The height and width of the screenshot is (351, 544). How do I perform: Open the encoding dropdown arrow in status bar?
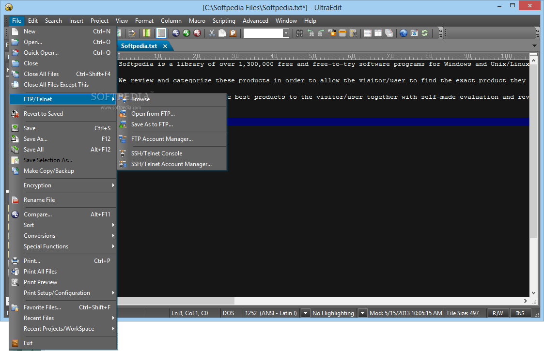[x=305, y=313]
